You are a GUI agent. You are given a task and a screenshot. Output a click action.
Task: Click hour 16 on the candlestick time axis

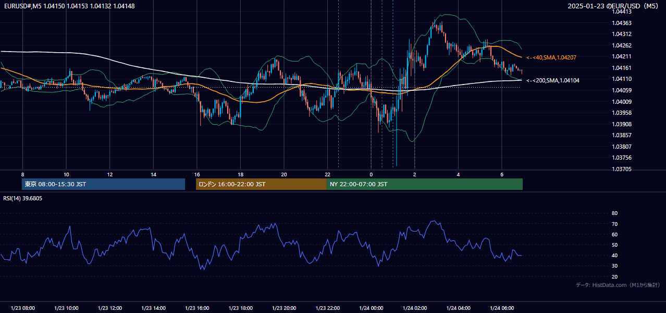[197, 174]
